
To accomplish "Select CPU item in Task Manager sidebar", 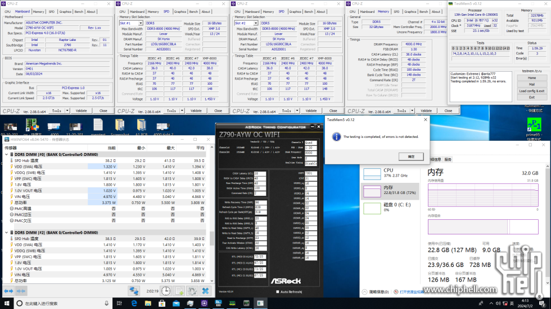I will point(390,173).
